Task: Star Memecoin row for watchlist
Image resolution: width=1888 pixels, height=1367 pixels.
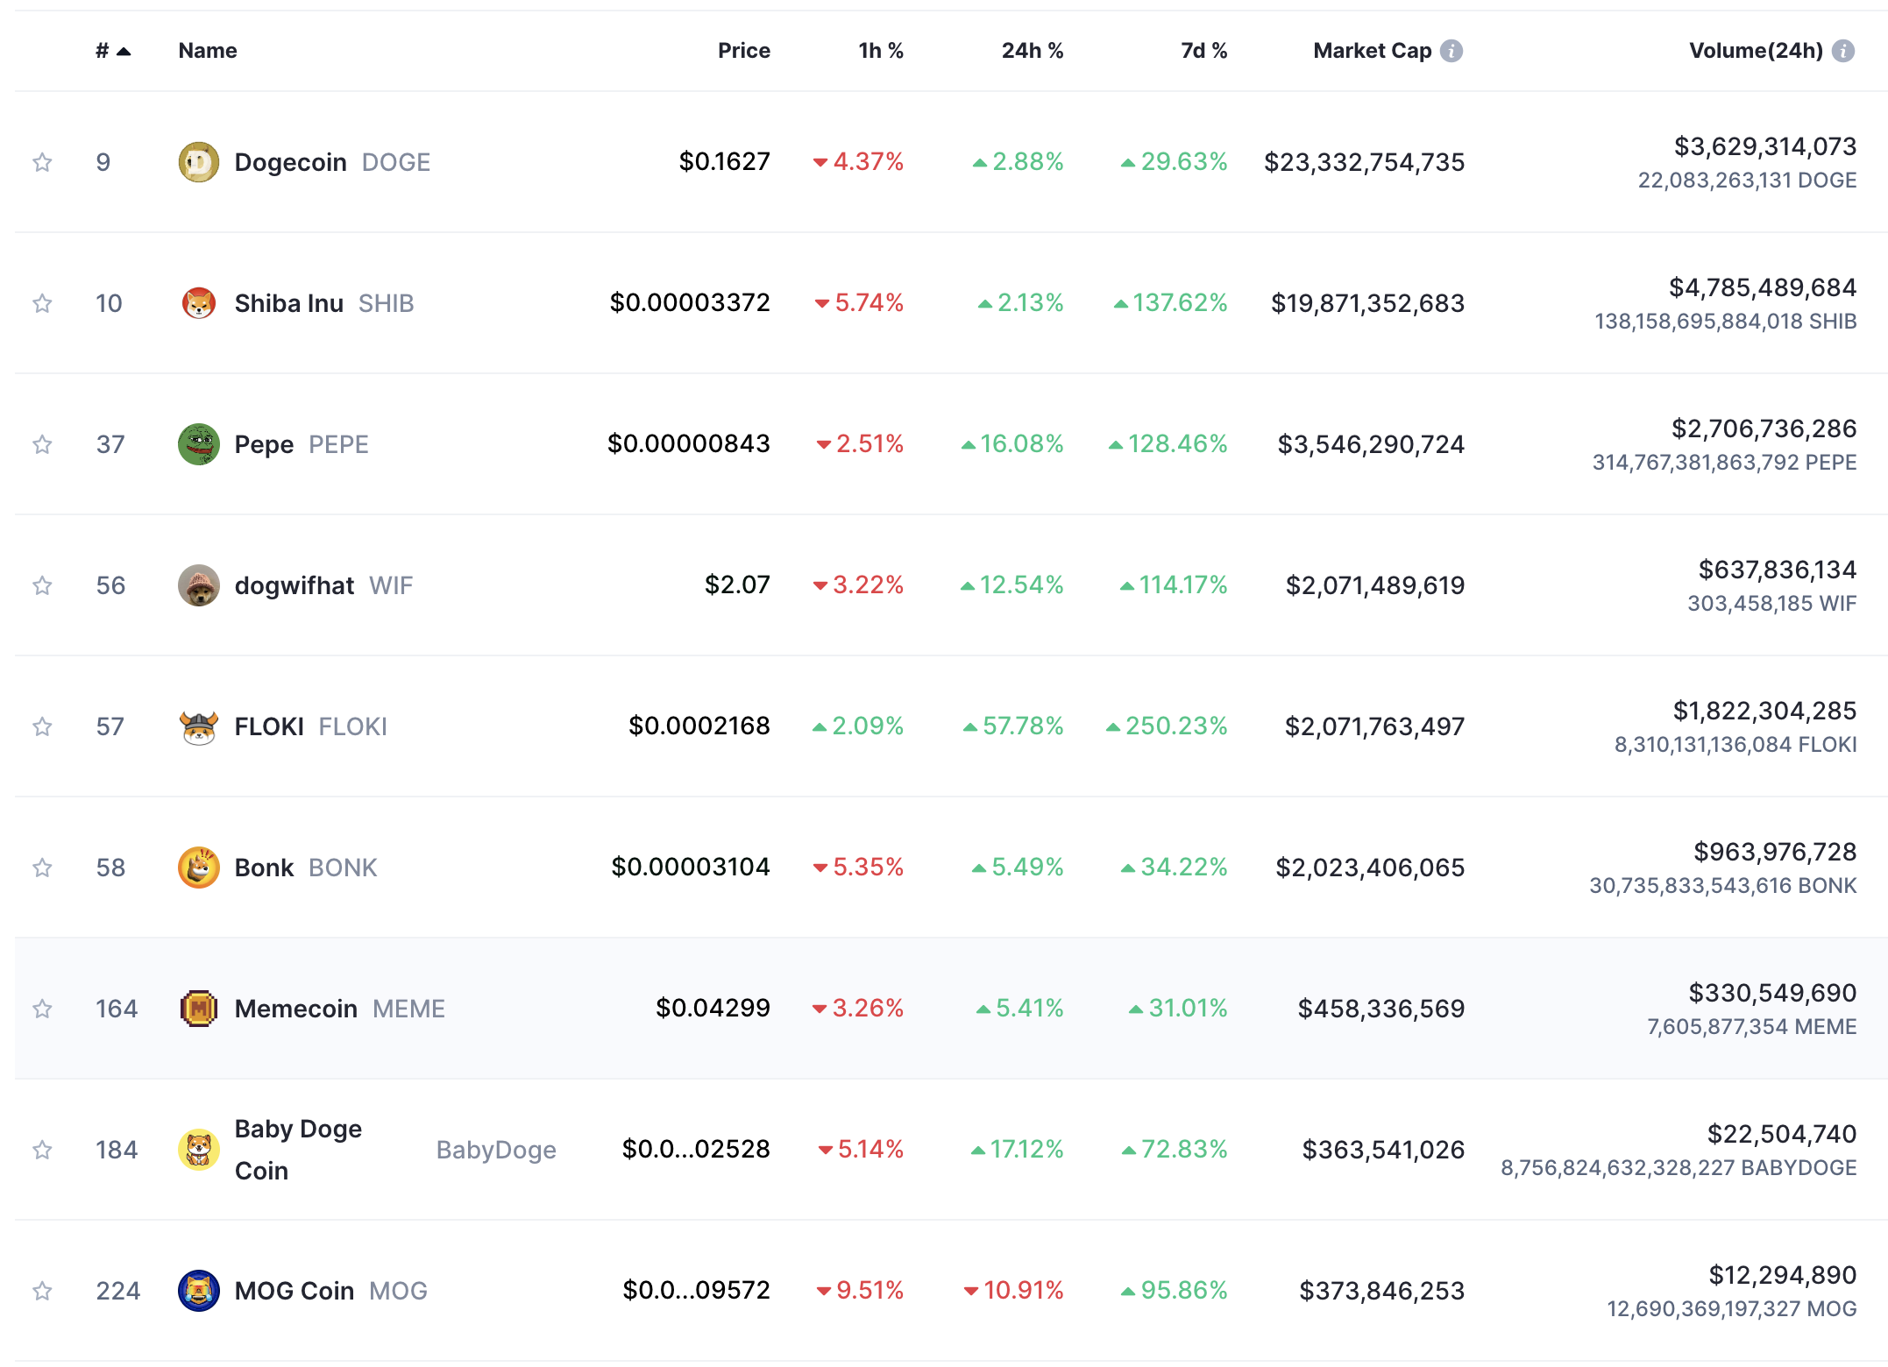Action: point(42,1009)
